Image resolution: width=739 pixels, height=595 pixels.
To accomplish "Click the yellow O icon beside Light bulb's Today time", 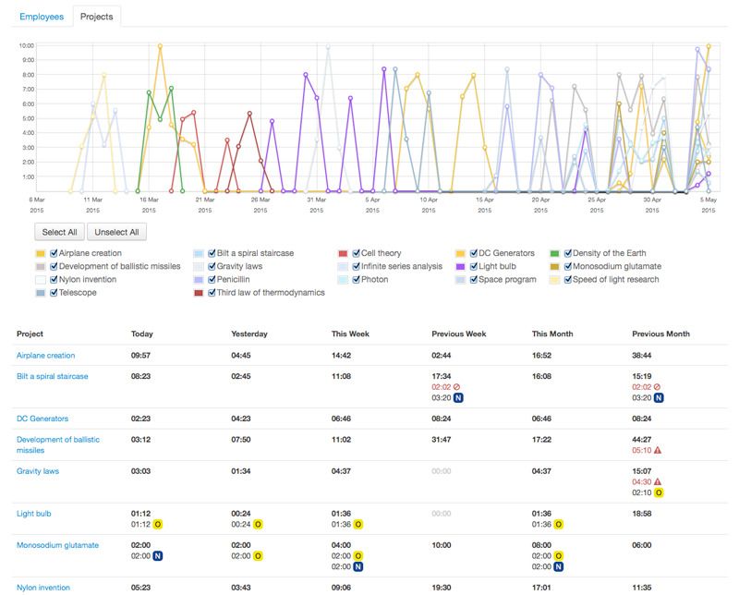I will [x=157, y=524].
